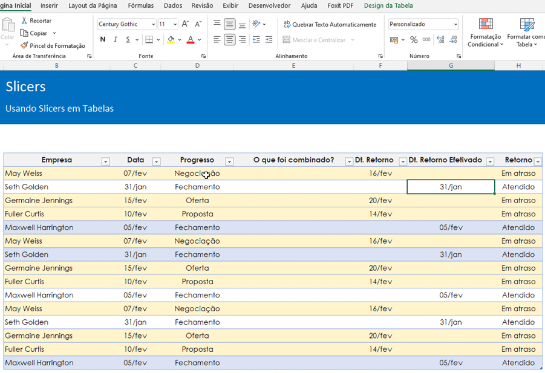Increase font size with the larger A icon
The height and width of the screenshot is (373, 545).
point(186,24)
